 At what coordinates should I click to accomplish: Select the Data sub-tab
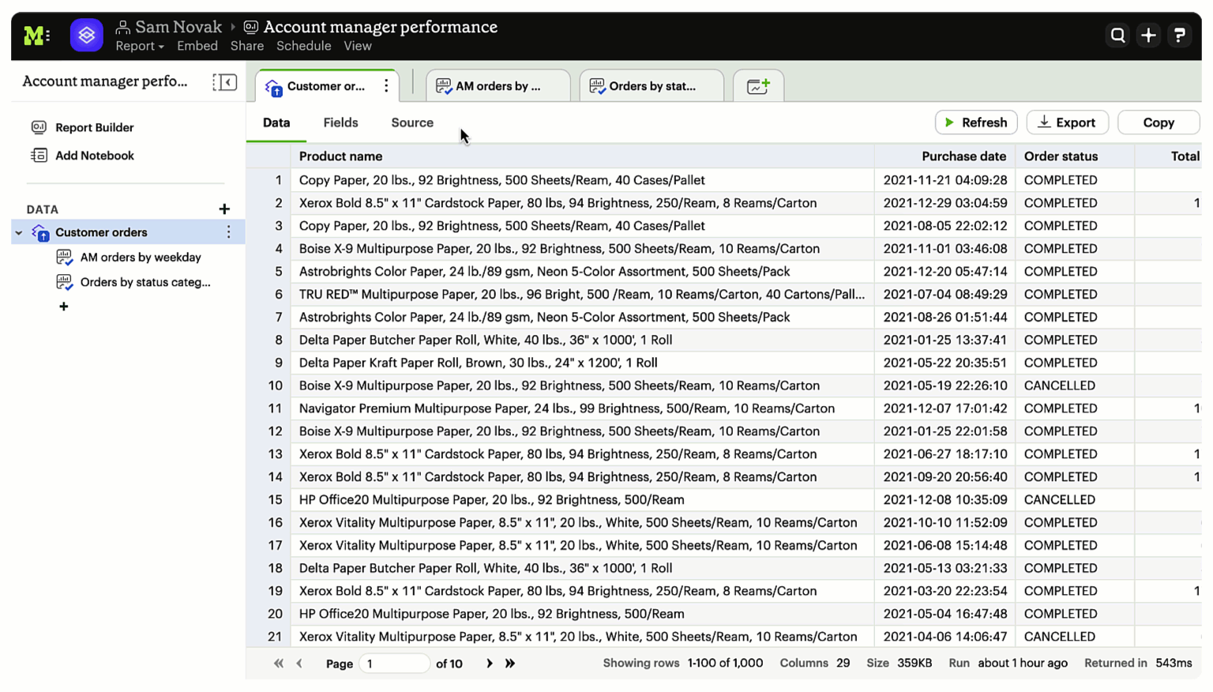coord(276,123)
